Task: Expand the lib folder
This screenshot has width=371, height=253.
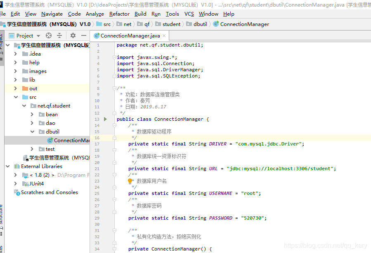Action: (x=16, y=80)
